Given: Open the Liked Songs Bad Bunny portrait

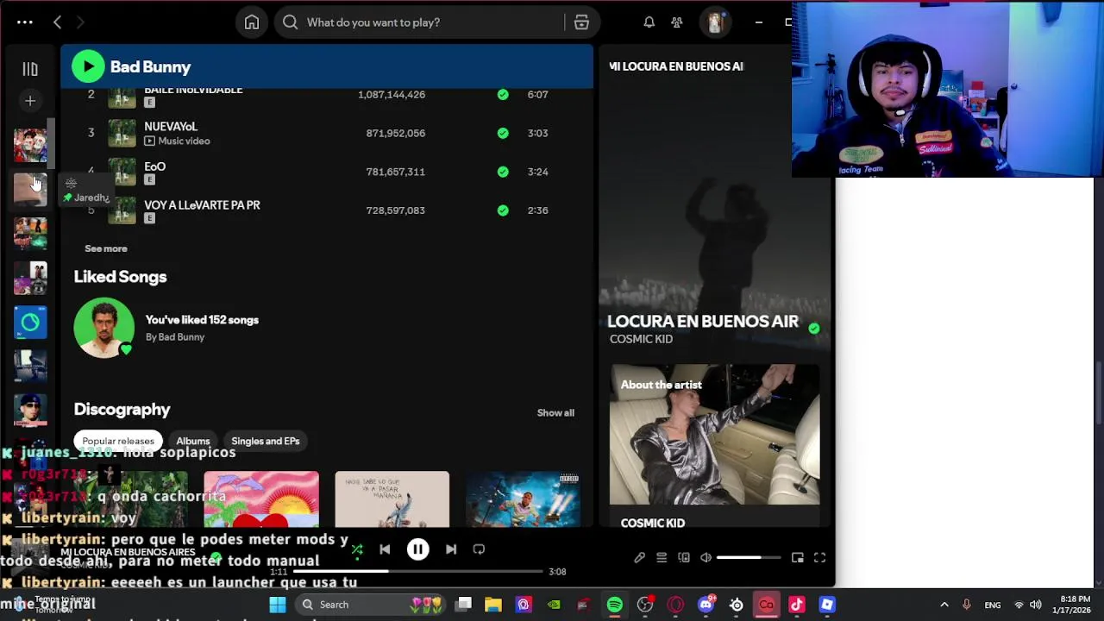Looking at the screenshot, I should 104,328.
